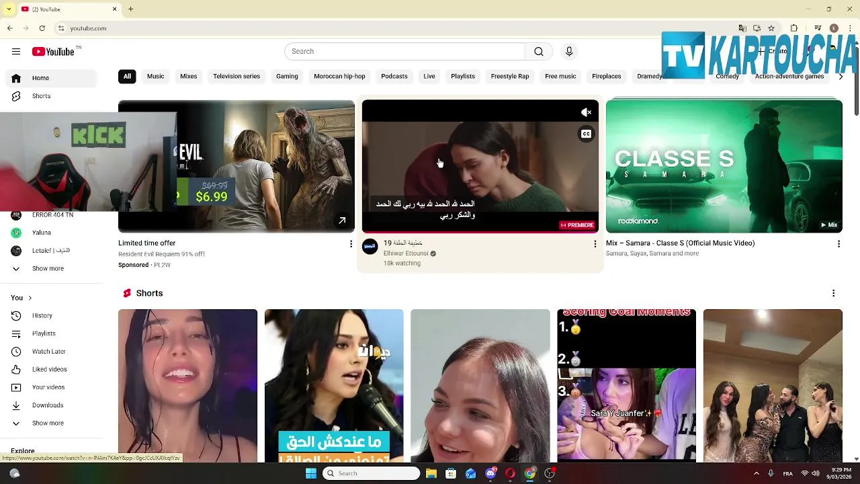Open options for Samara Classe S mix
Screen dimensions: 860x484
pyautogui.click(x=838, y=244)
